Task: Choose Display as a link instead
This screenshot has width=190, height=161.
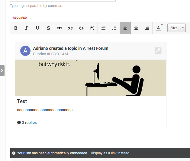Action: (x=110, y=153)
